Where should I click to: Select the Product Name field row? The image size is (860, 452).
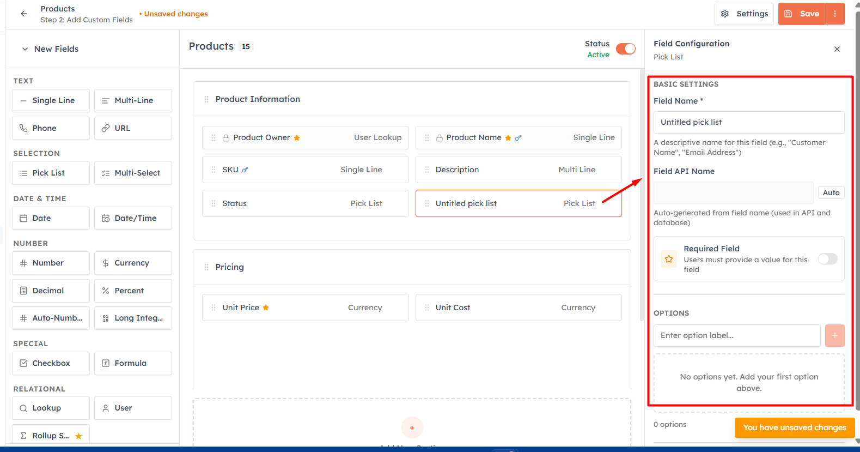[x=519, y=137]
